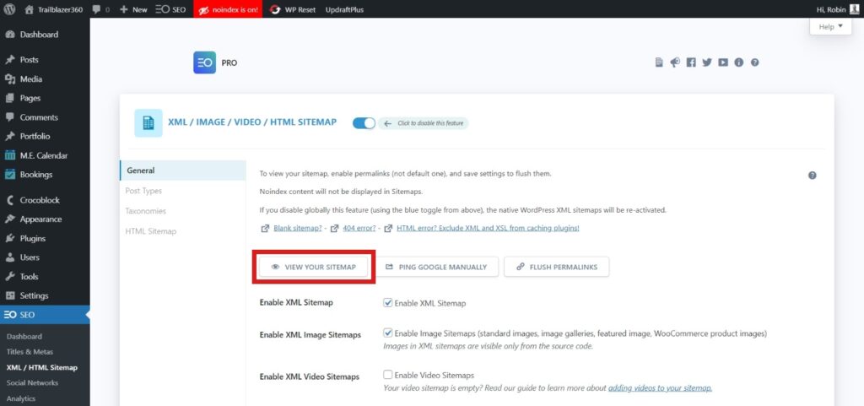
Task: Open Crocoblock menu in the sidebar
Action: point(40,200)
